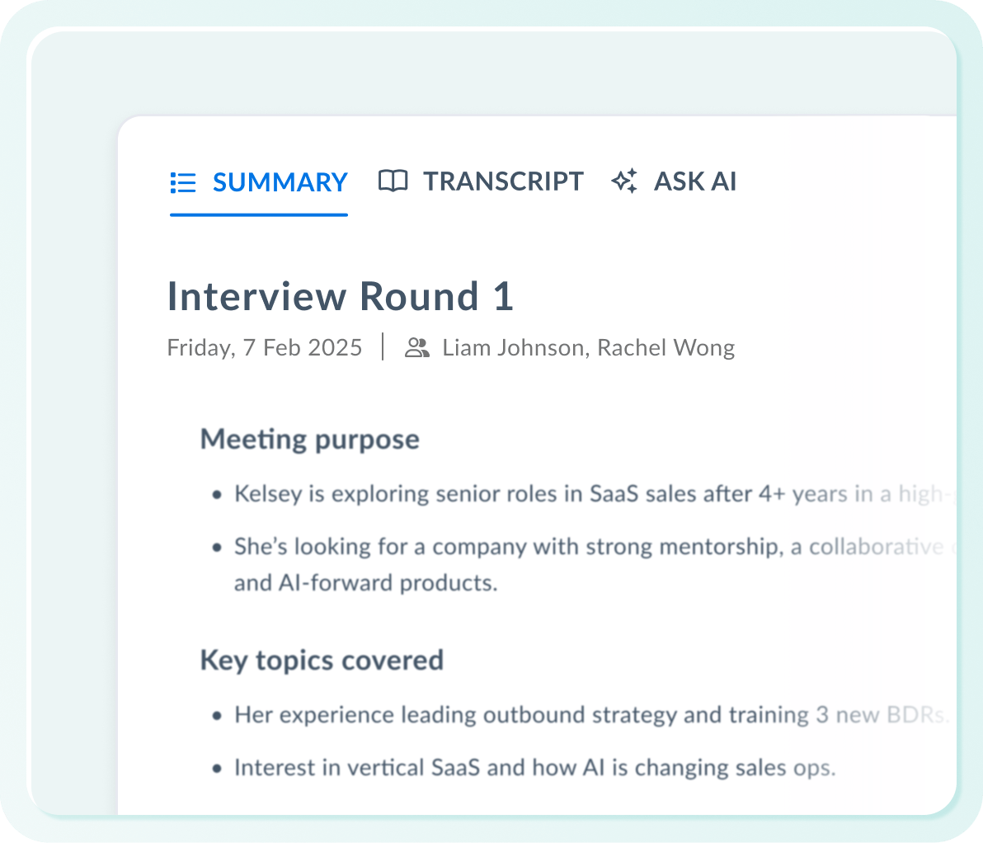The width and height of the screenshot is (983, 843).
Task: Click the blue underline beneath Summary tab
Action: [258, 214]
